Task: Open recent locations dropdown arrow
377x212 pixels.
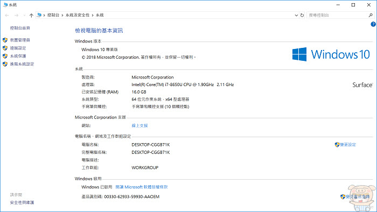Action: point(24,16)
